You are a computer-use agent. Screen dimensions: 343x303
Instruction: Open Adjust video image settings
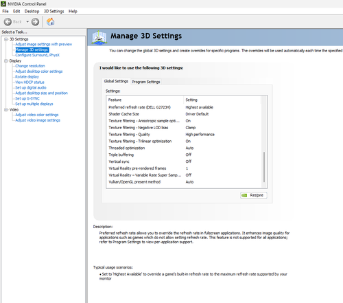38,120
